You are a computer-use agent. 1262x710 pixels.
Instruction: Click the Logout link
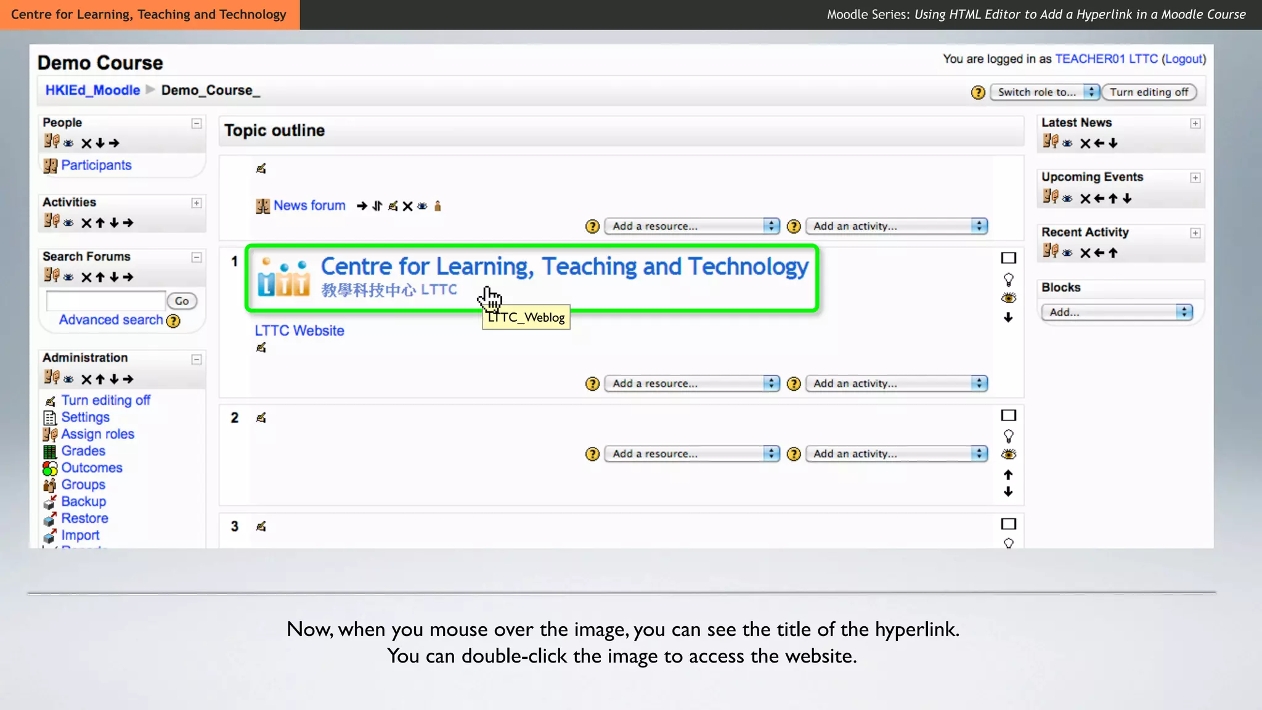(1184, 59)
